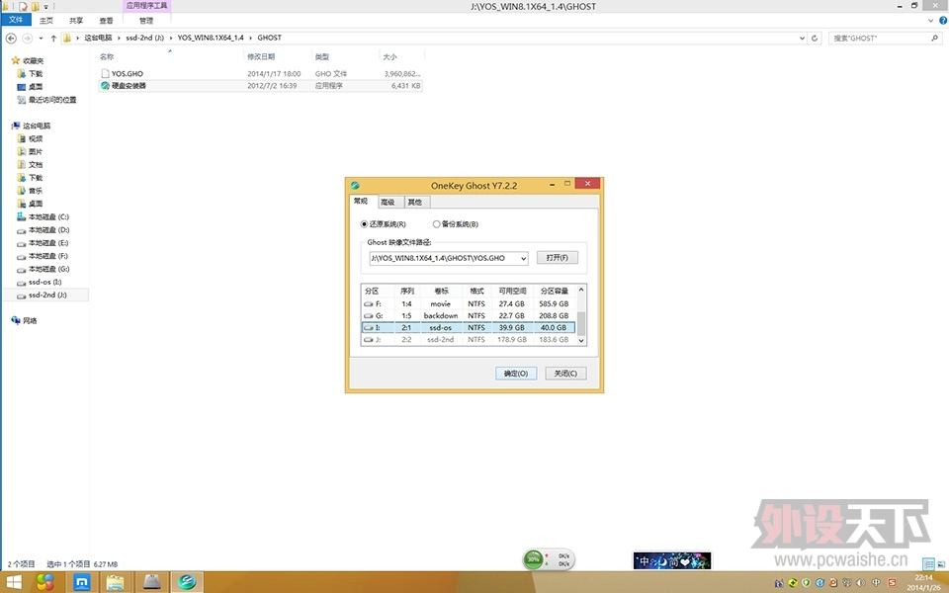Open the 管理 ribbon tab

pyautogui.click(x=146, y=21)
